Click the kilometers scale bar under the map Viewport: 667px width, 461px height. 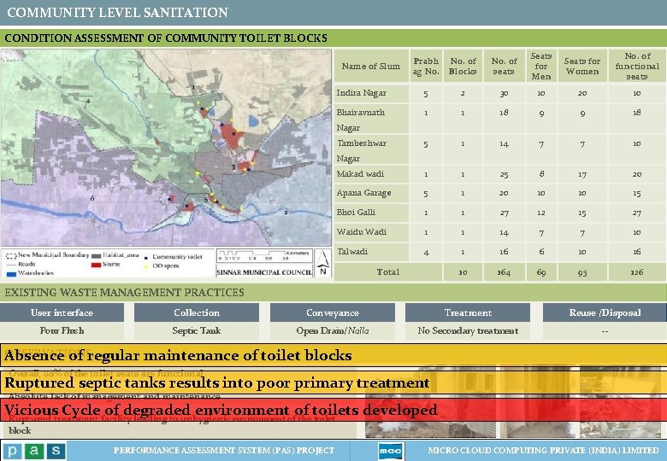263,255
